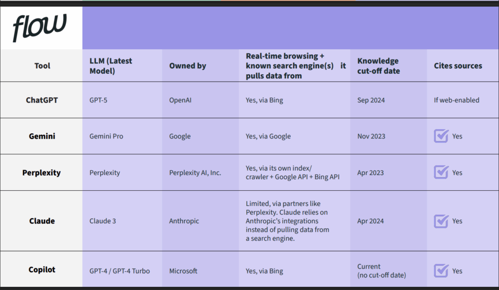Click the flow logo
The width and height of the screenshot is (499, 290).
40,28
